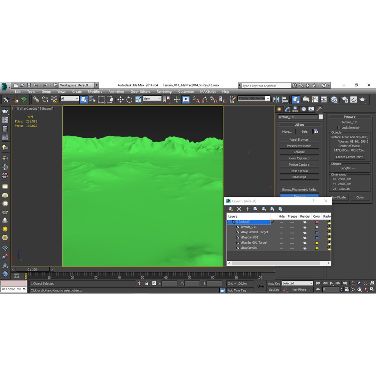376x376 pixels.
Task: Open the Modify command panel tab
Action: click(287, 109)
